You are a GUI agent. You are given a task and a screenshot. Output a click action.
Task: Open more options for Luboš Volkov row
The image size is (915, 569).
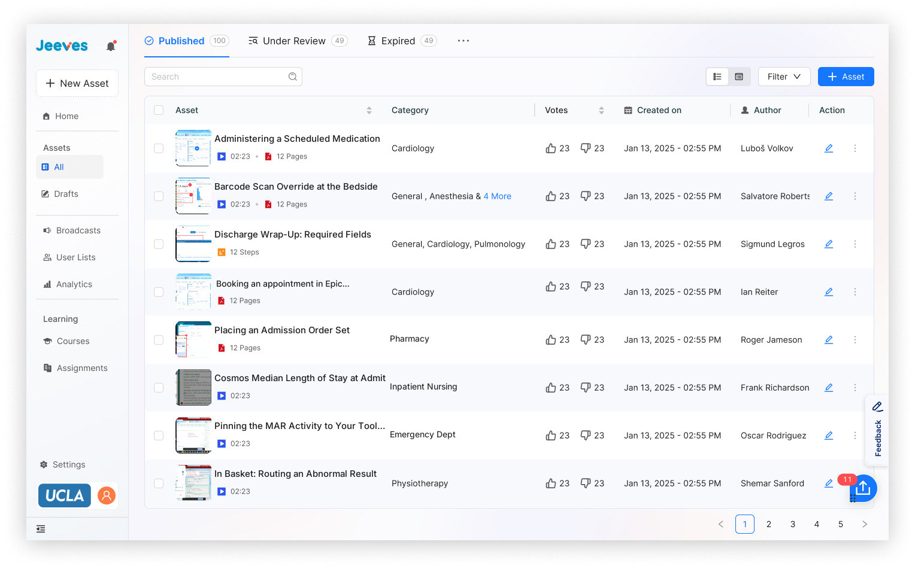pyautogui.click(x=855, y=148)
